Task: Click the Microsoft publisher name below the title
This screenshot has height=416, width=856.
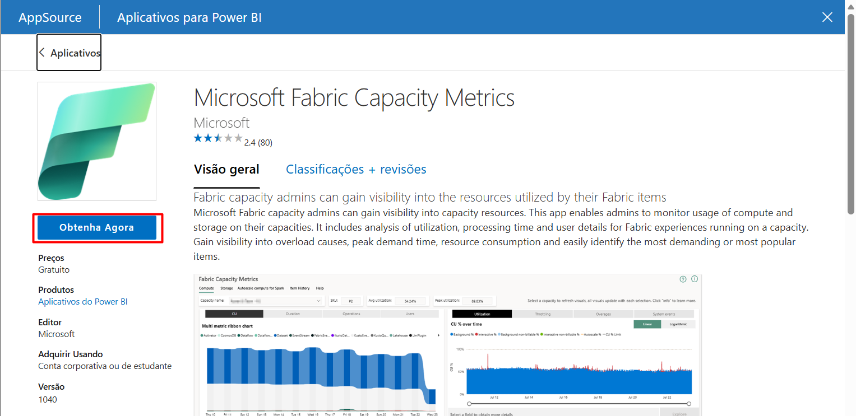Action: [x=221, y=123]
